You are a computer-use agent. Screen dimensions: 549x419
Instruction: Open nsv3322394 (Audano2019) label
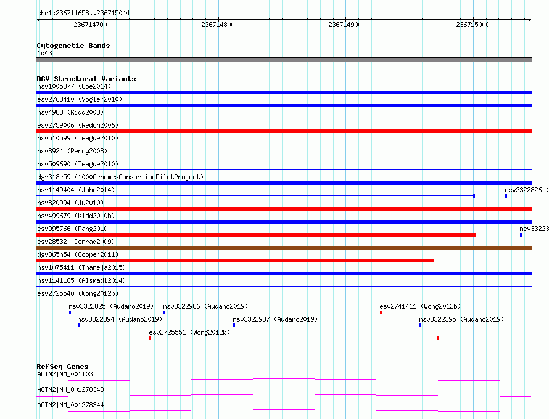[x=120, y=319]
